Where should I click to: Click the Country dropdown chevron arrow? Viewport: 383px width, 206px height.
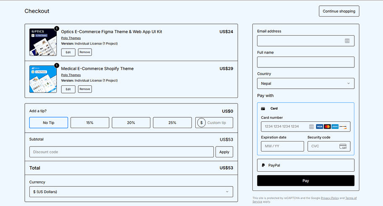coord(349,83)
